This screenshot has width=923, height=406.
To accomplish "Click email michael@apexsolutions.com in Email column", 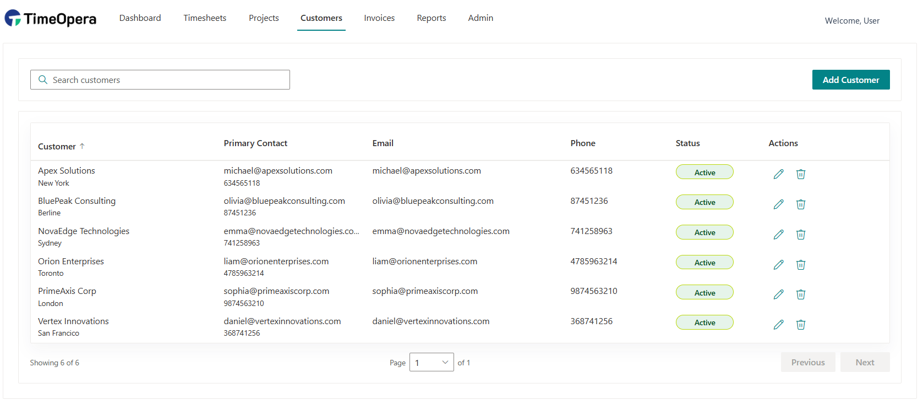I will (x=427, y=171).
